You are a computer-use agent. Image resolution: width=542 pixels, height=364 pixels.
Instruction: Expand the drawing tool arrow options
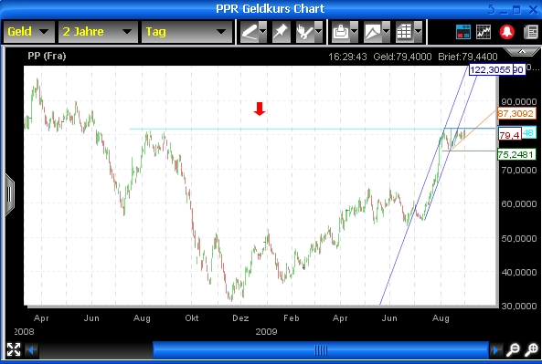[263, 32]
